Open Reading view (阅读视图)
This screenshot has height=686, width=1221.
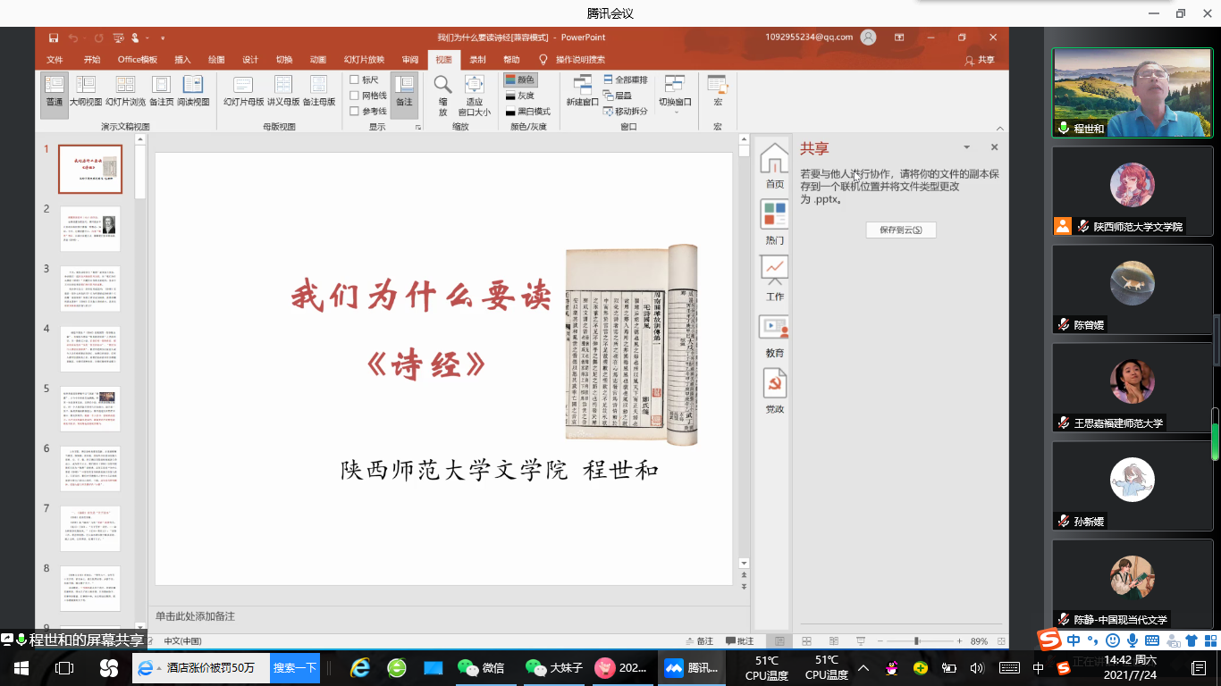tap(193, 91)
